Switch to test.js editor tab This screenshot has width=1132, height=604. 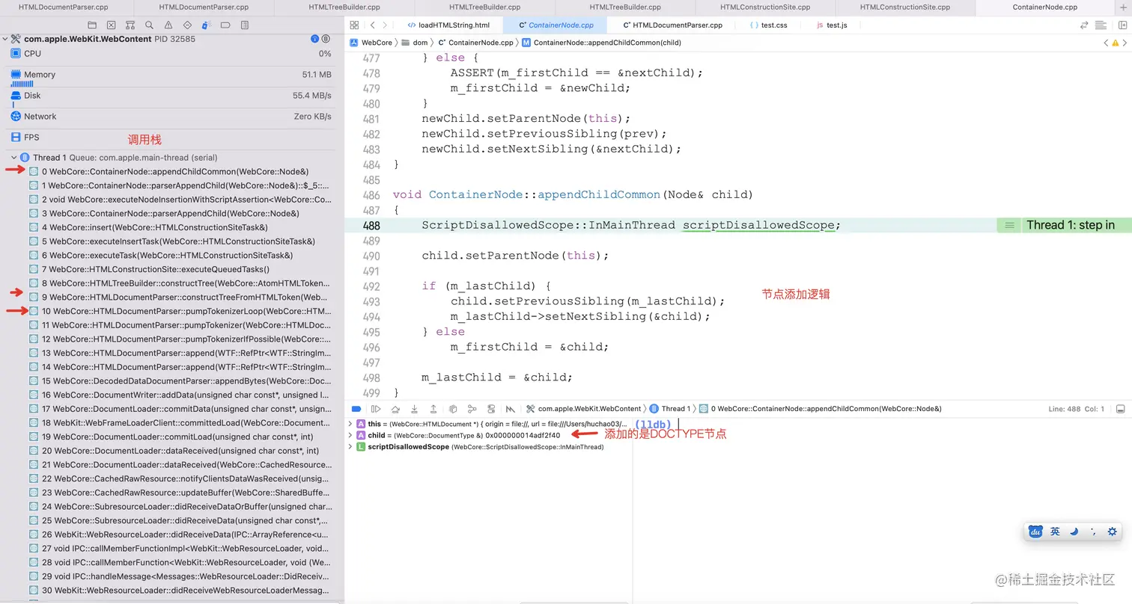click(x=832, y=25)
